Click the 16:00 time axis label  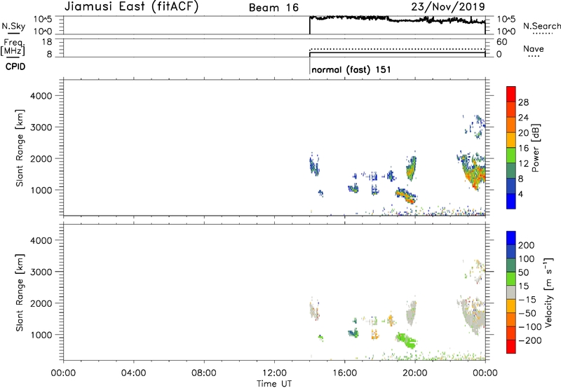click(344, 373)
